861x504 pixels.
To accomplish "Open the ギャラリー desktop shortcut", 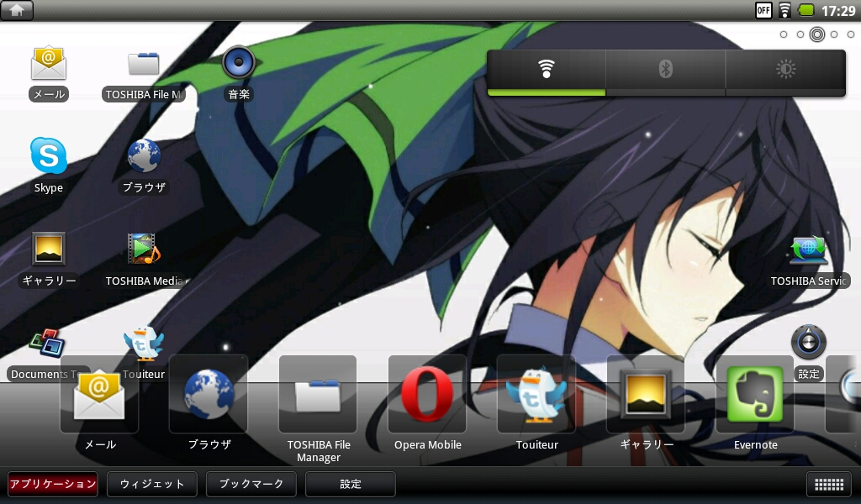I will [48, 259].
